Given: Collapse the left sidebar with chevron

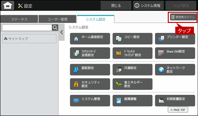Looking at the screenshot, I should 62,32.
